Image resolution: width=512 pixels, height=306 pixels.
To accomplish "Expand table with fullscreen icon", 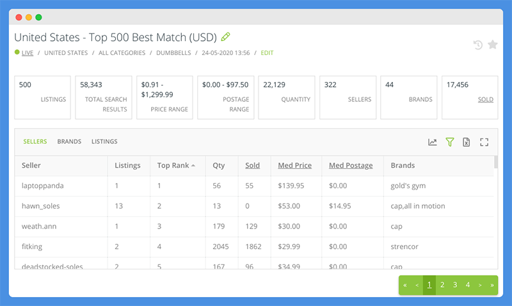I will click(484, 142).
